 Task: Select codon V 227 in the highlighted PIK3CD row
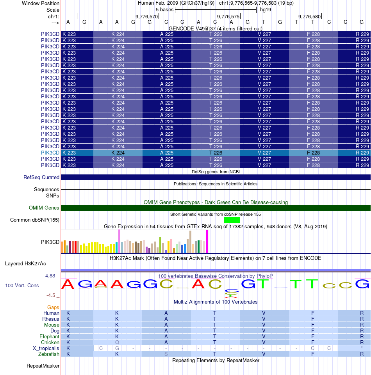(264, 153)
